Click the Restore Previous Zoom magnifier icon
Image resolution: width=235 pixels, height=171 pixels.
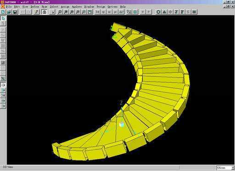click(x=72, y=12)
